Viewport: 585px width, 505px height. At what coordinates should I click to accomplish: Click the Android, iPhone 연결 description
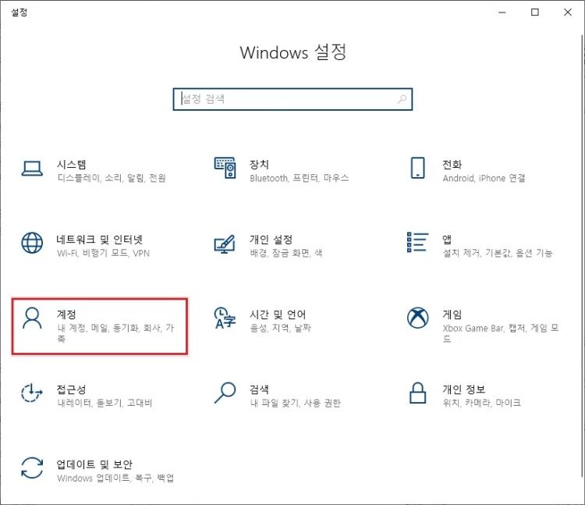point(484,178)
